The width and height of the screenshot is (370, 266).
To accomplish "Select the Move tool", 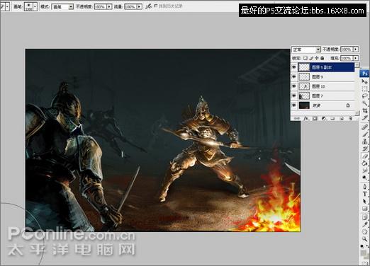I will (x=364, y=81).
